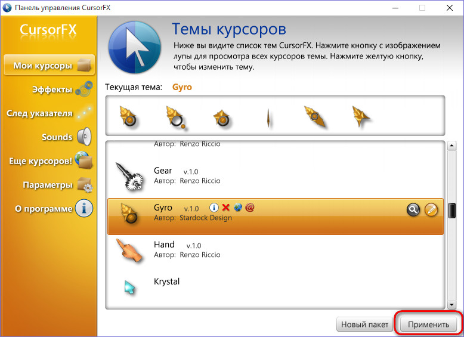Click the Krystal theme name text

tap(166, 282)
